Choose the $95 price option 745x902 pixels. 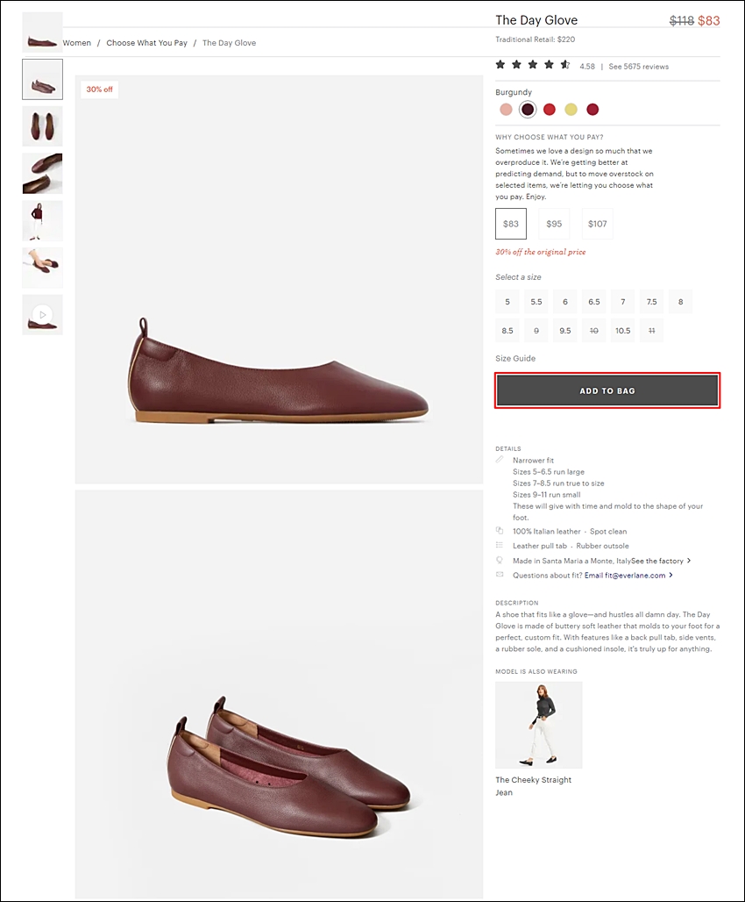[x=554, y=224]
